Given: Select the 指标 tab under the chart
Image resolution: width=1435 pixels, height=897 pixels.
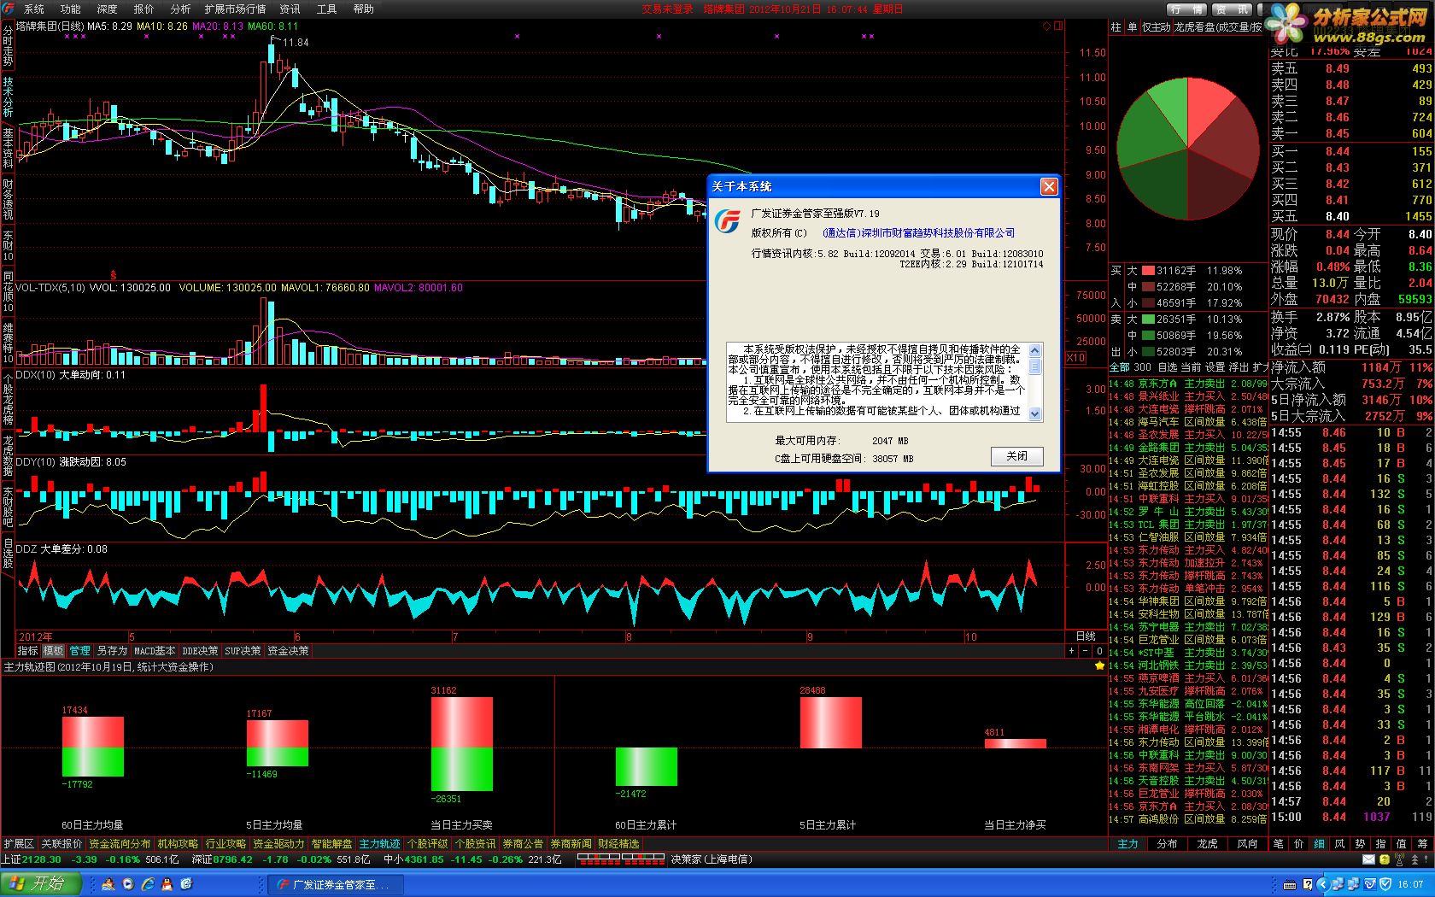Looking at the screenshot, I should (x=28, y=651).
